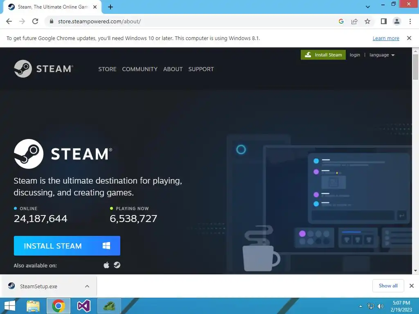The width and height of the screenshot is (419, 314).
Task: Select the SteamOS download icon
Action: point(117,265)
